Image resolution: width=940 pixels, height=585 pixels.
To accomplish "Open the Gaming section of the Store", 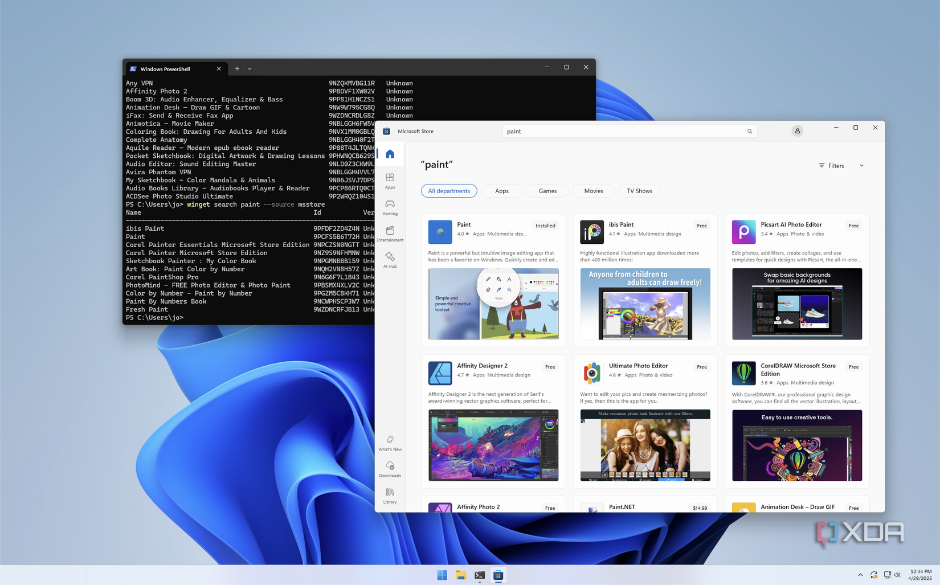I will 390,208.
